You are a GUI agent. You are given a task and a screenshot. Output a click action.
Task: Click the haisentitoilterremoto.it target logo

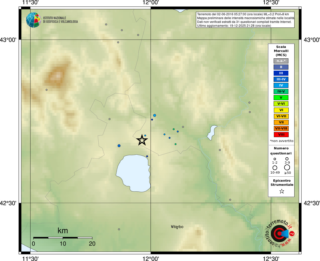280,233
